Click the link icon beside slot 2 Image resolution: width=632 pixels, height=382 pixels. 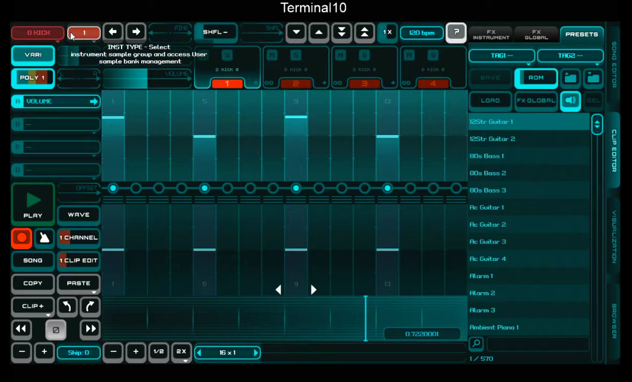[269, 83]
